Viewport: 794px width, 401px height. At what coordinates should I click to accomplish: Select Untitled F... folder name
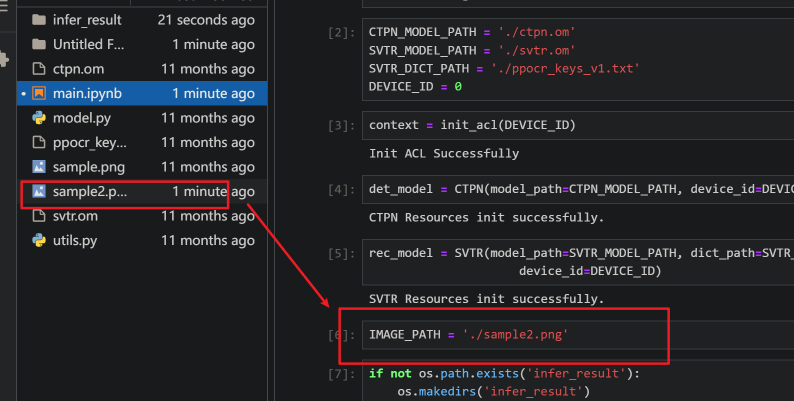click(88, 44)
